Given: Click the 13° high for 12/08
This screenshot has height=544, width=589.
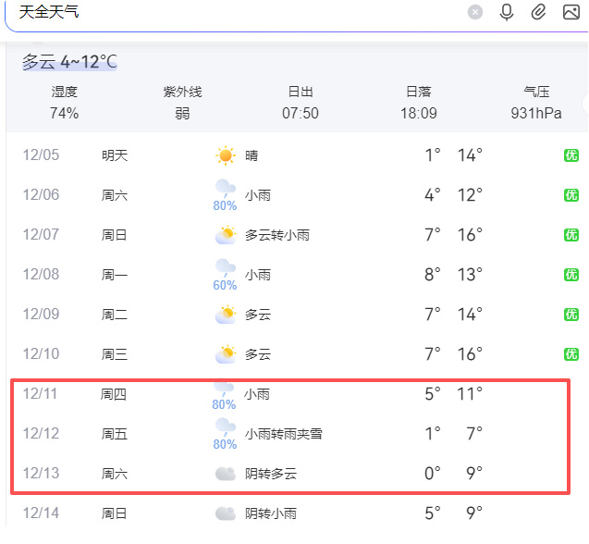Looking at the screenshot, I should [470, 275].
